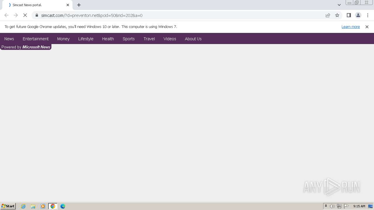This screenshot has width=374, height=210.
Task: Click the Powered by Microsoft News badge
Action: pos(26,47)
